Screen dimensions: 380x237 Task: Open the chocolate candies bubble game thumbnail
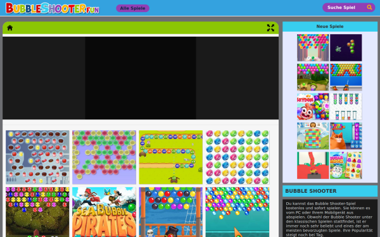[37, 157]
